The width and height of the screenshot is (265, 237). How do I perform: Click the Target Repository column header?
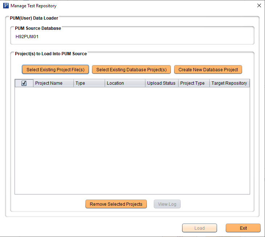229,83
